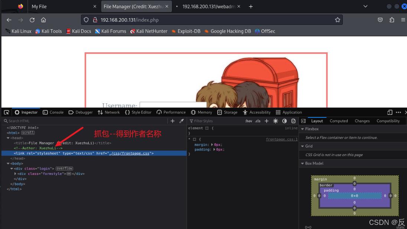Close the My File tab
407x229 pixels.
95,6
